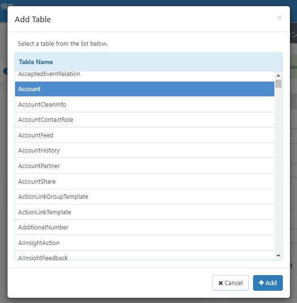The image size is (297, 303).
Task: Select the AIInsightAction table
Action: [144, 243]
